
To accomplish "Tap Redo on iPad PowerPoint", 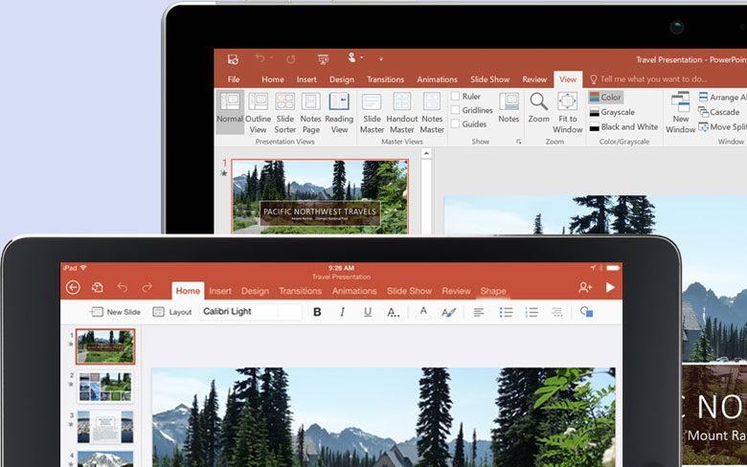I will point(147,287).
